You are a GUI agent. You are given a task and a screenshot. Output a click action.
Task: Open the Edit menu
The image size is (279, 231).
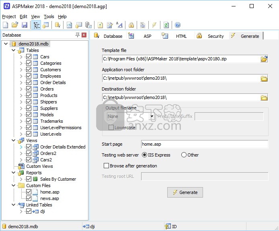23,16
